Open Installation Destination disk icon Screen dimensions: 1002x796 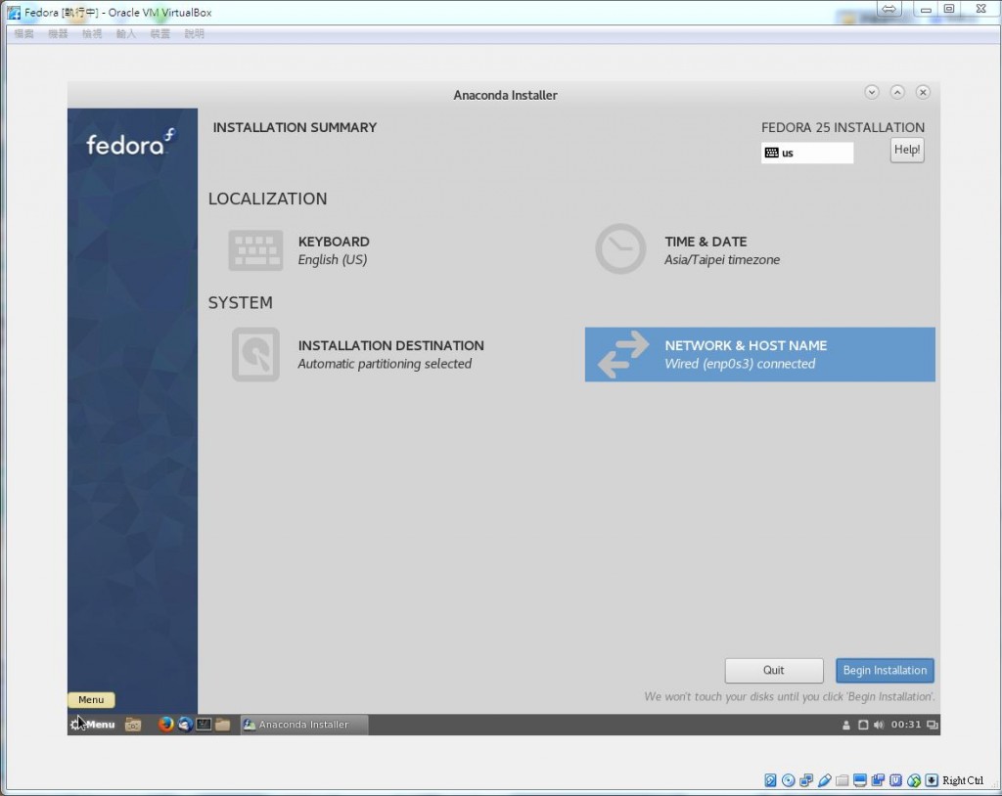coord(255,355)
